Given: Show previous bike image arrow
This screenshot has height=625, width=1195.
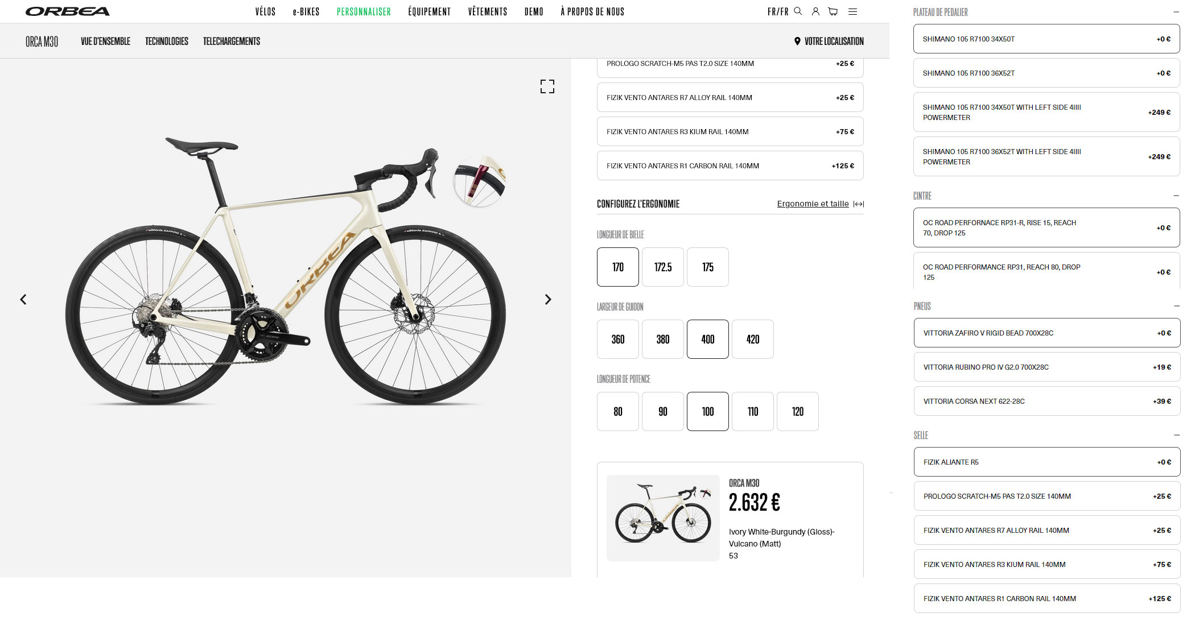Looking at the screenshot, I should (x=23, y=299).
